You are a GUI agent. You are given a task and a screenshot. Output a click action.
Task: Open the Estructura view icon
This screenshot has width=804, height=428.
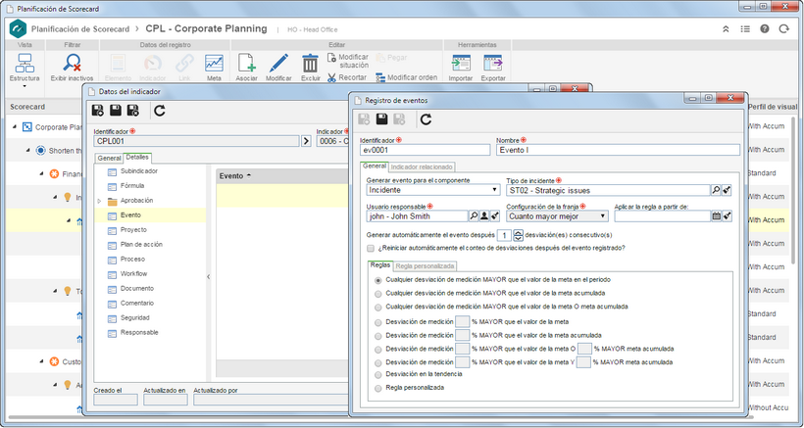(x=25, y=63)
